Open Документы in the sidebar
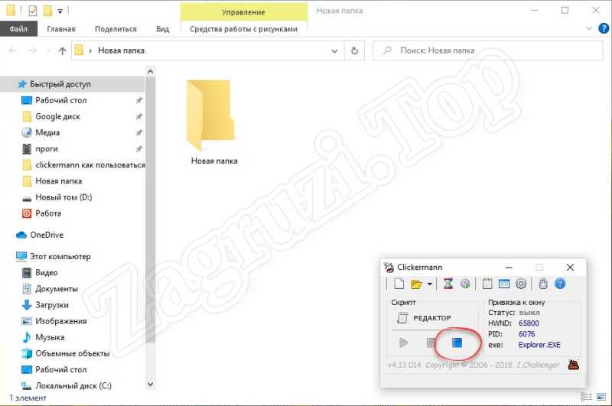The image size is (612, 406). [57, 289]
